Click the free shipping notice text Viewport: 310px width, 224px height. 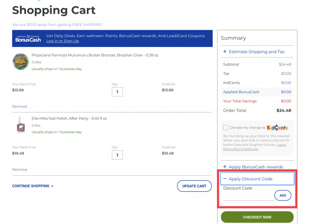point(57,25)
